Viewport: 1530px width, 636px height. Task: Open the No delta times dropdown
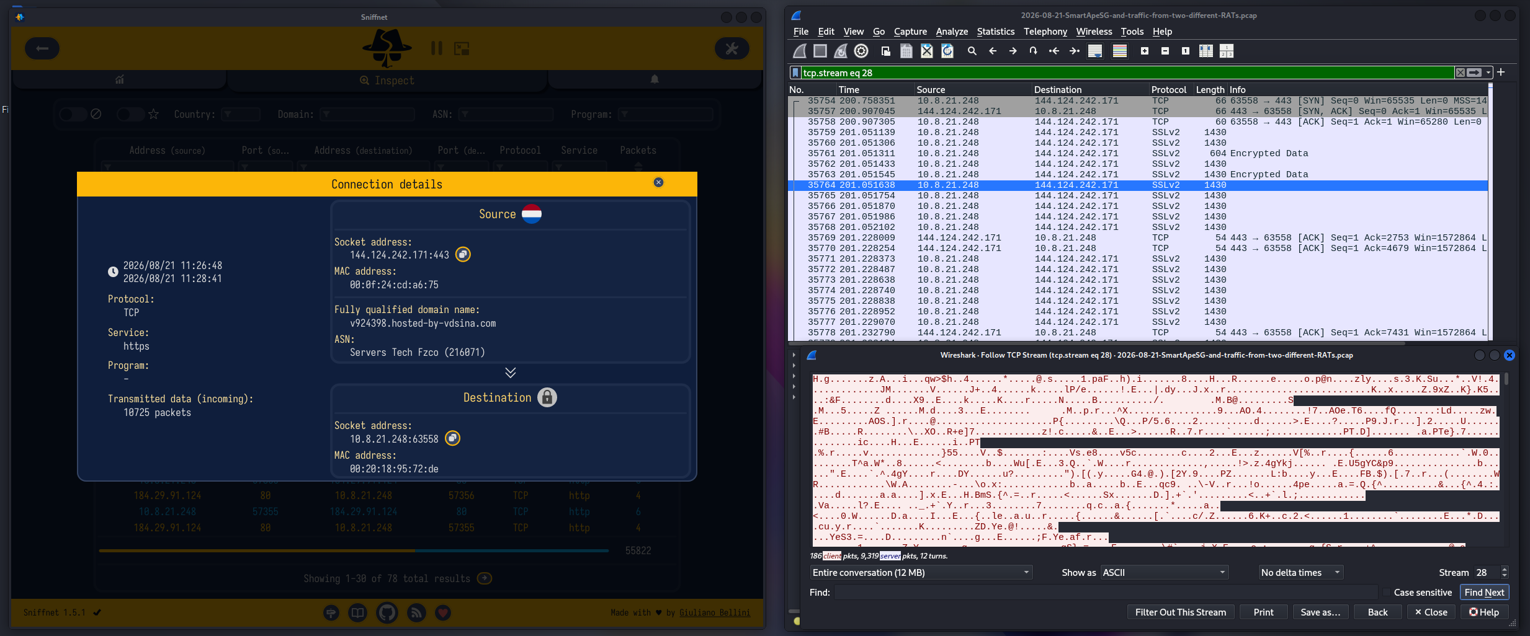pyautogui.click(x=1301, y=573)
